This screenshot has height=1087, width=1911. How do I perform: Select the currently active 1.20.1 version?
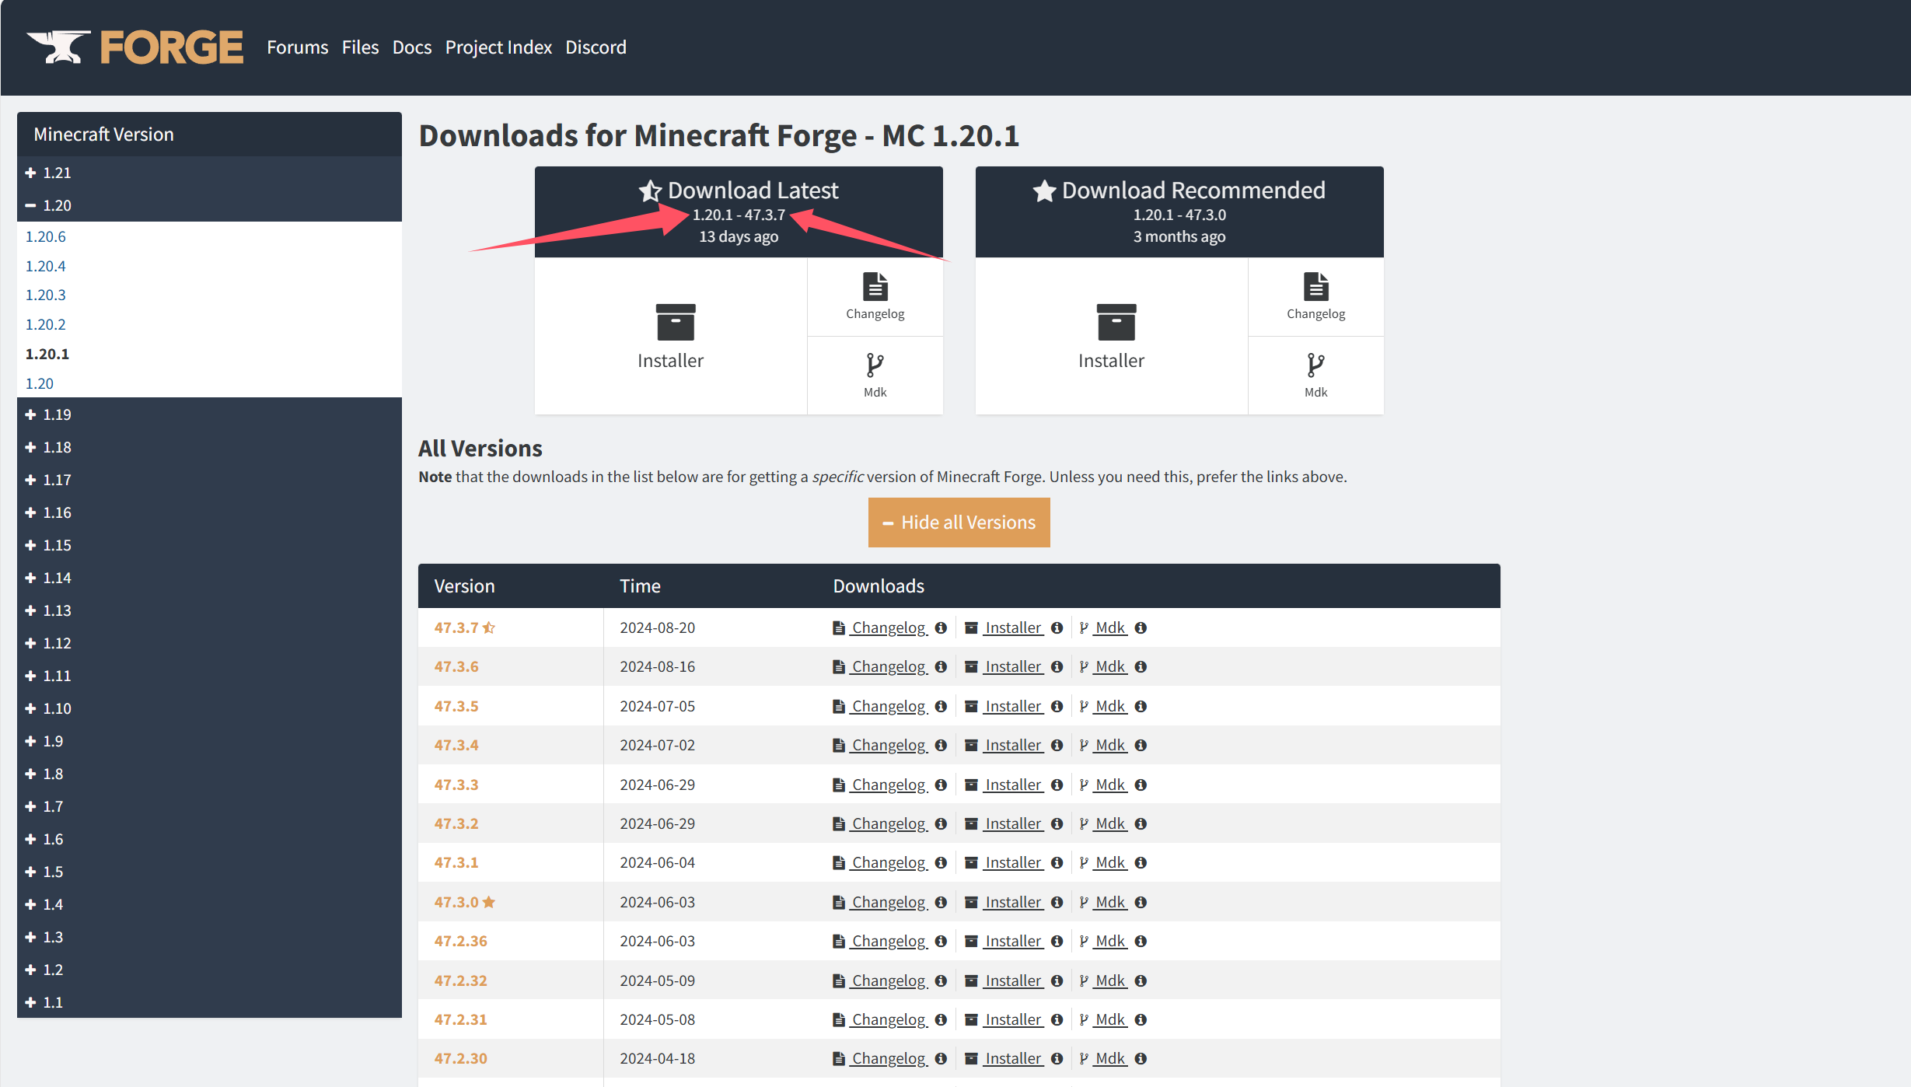(47, 351)
